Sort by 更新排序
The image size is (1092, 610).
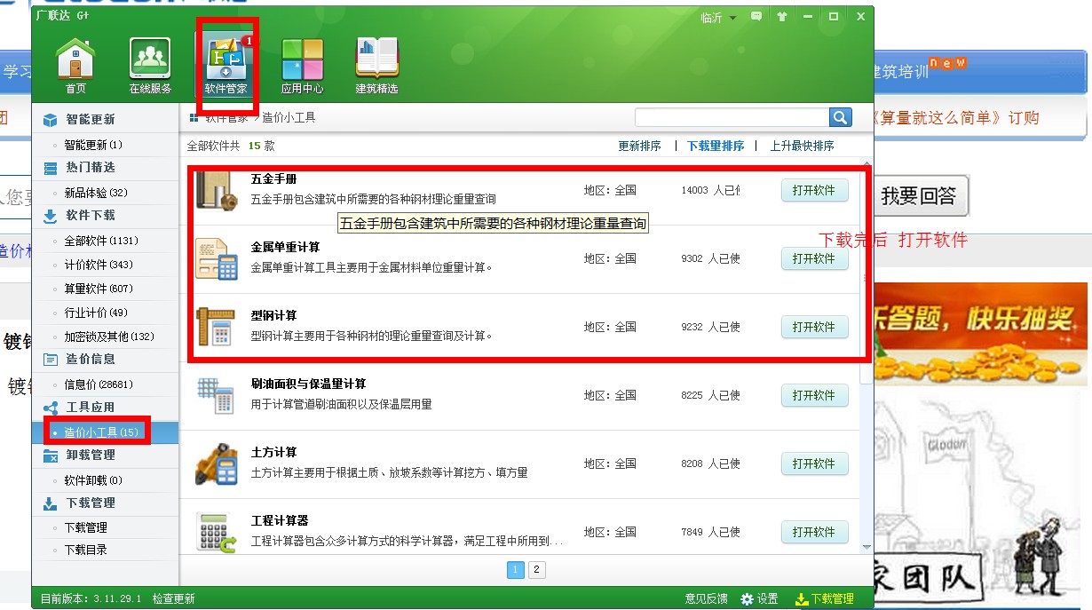640,146
